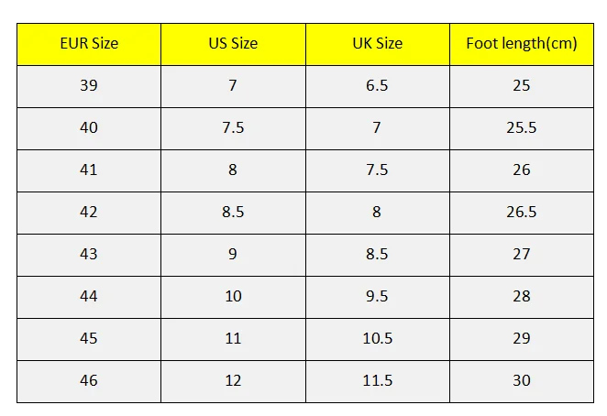Click EUR size 43 cell
This screenshot has width=607, height=416.
click(x=89, y=255)
